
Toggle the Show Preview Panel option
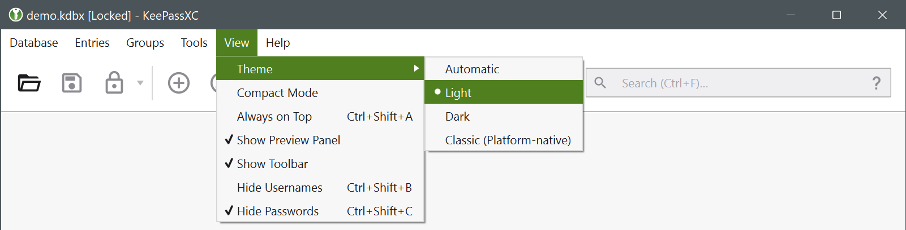tap(288, 140)
